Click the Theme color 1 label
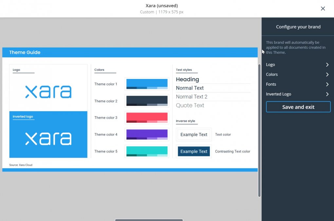 (x=106, y=84)
